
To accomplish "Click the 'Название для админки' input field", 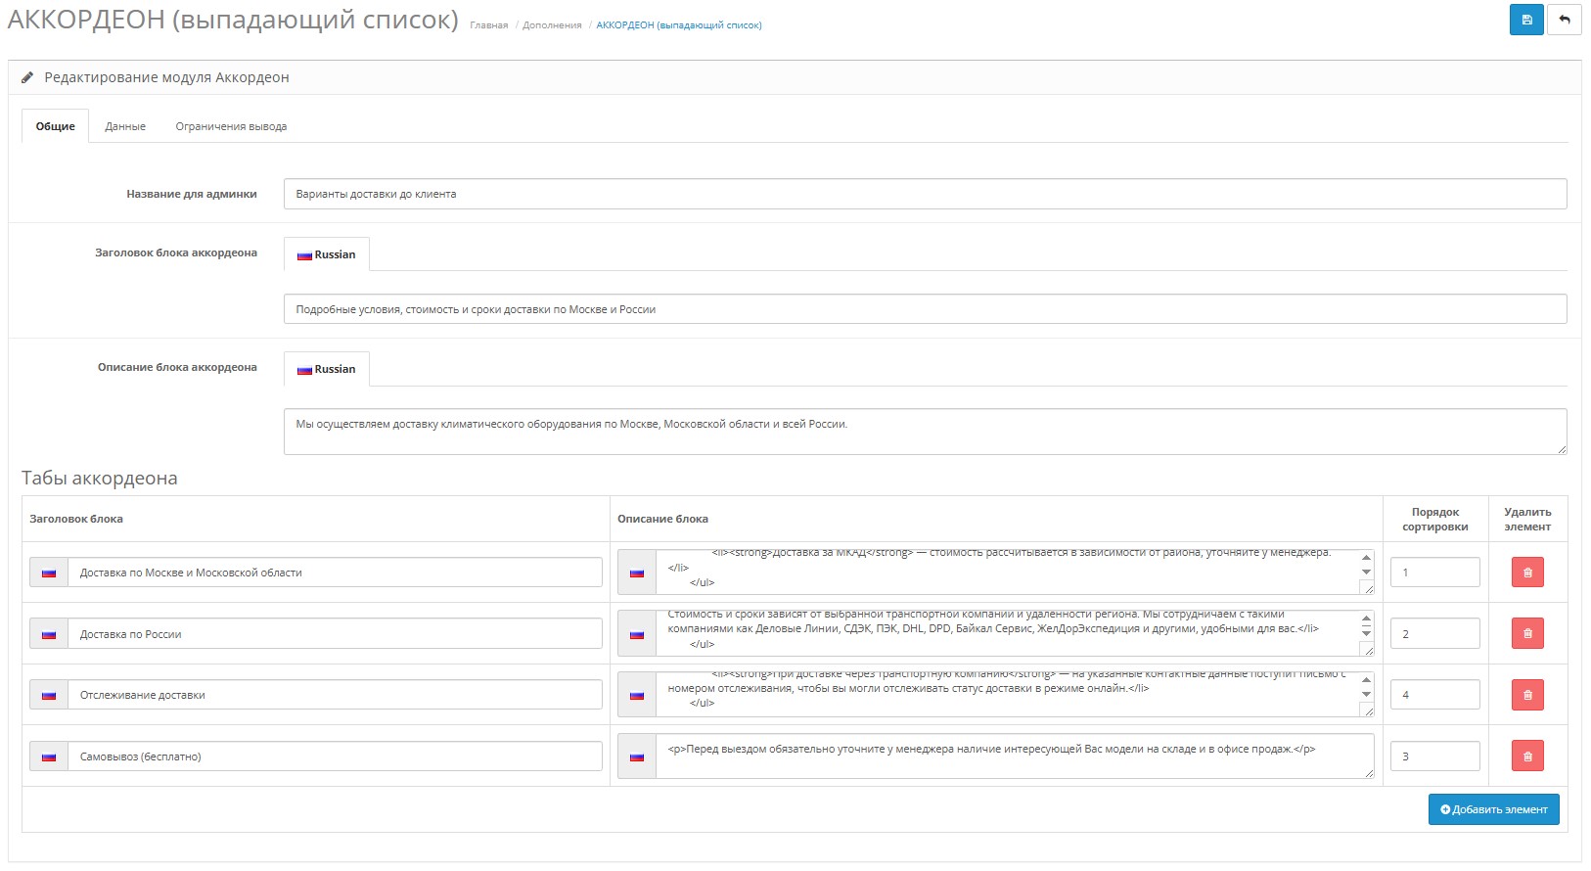I will click(925, 194).
